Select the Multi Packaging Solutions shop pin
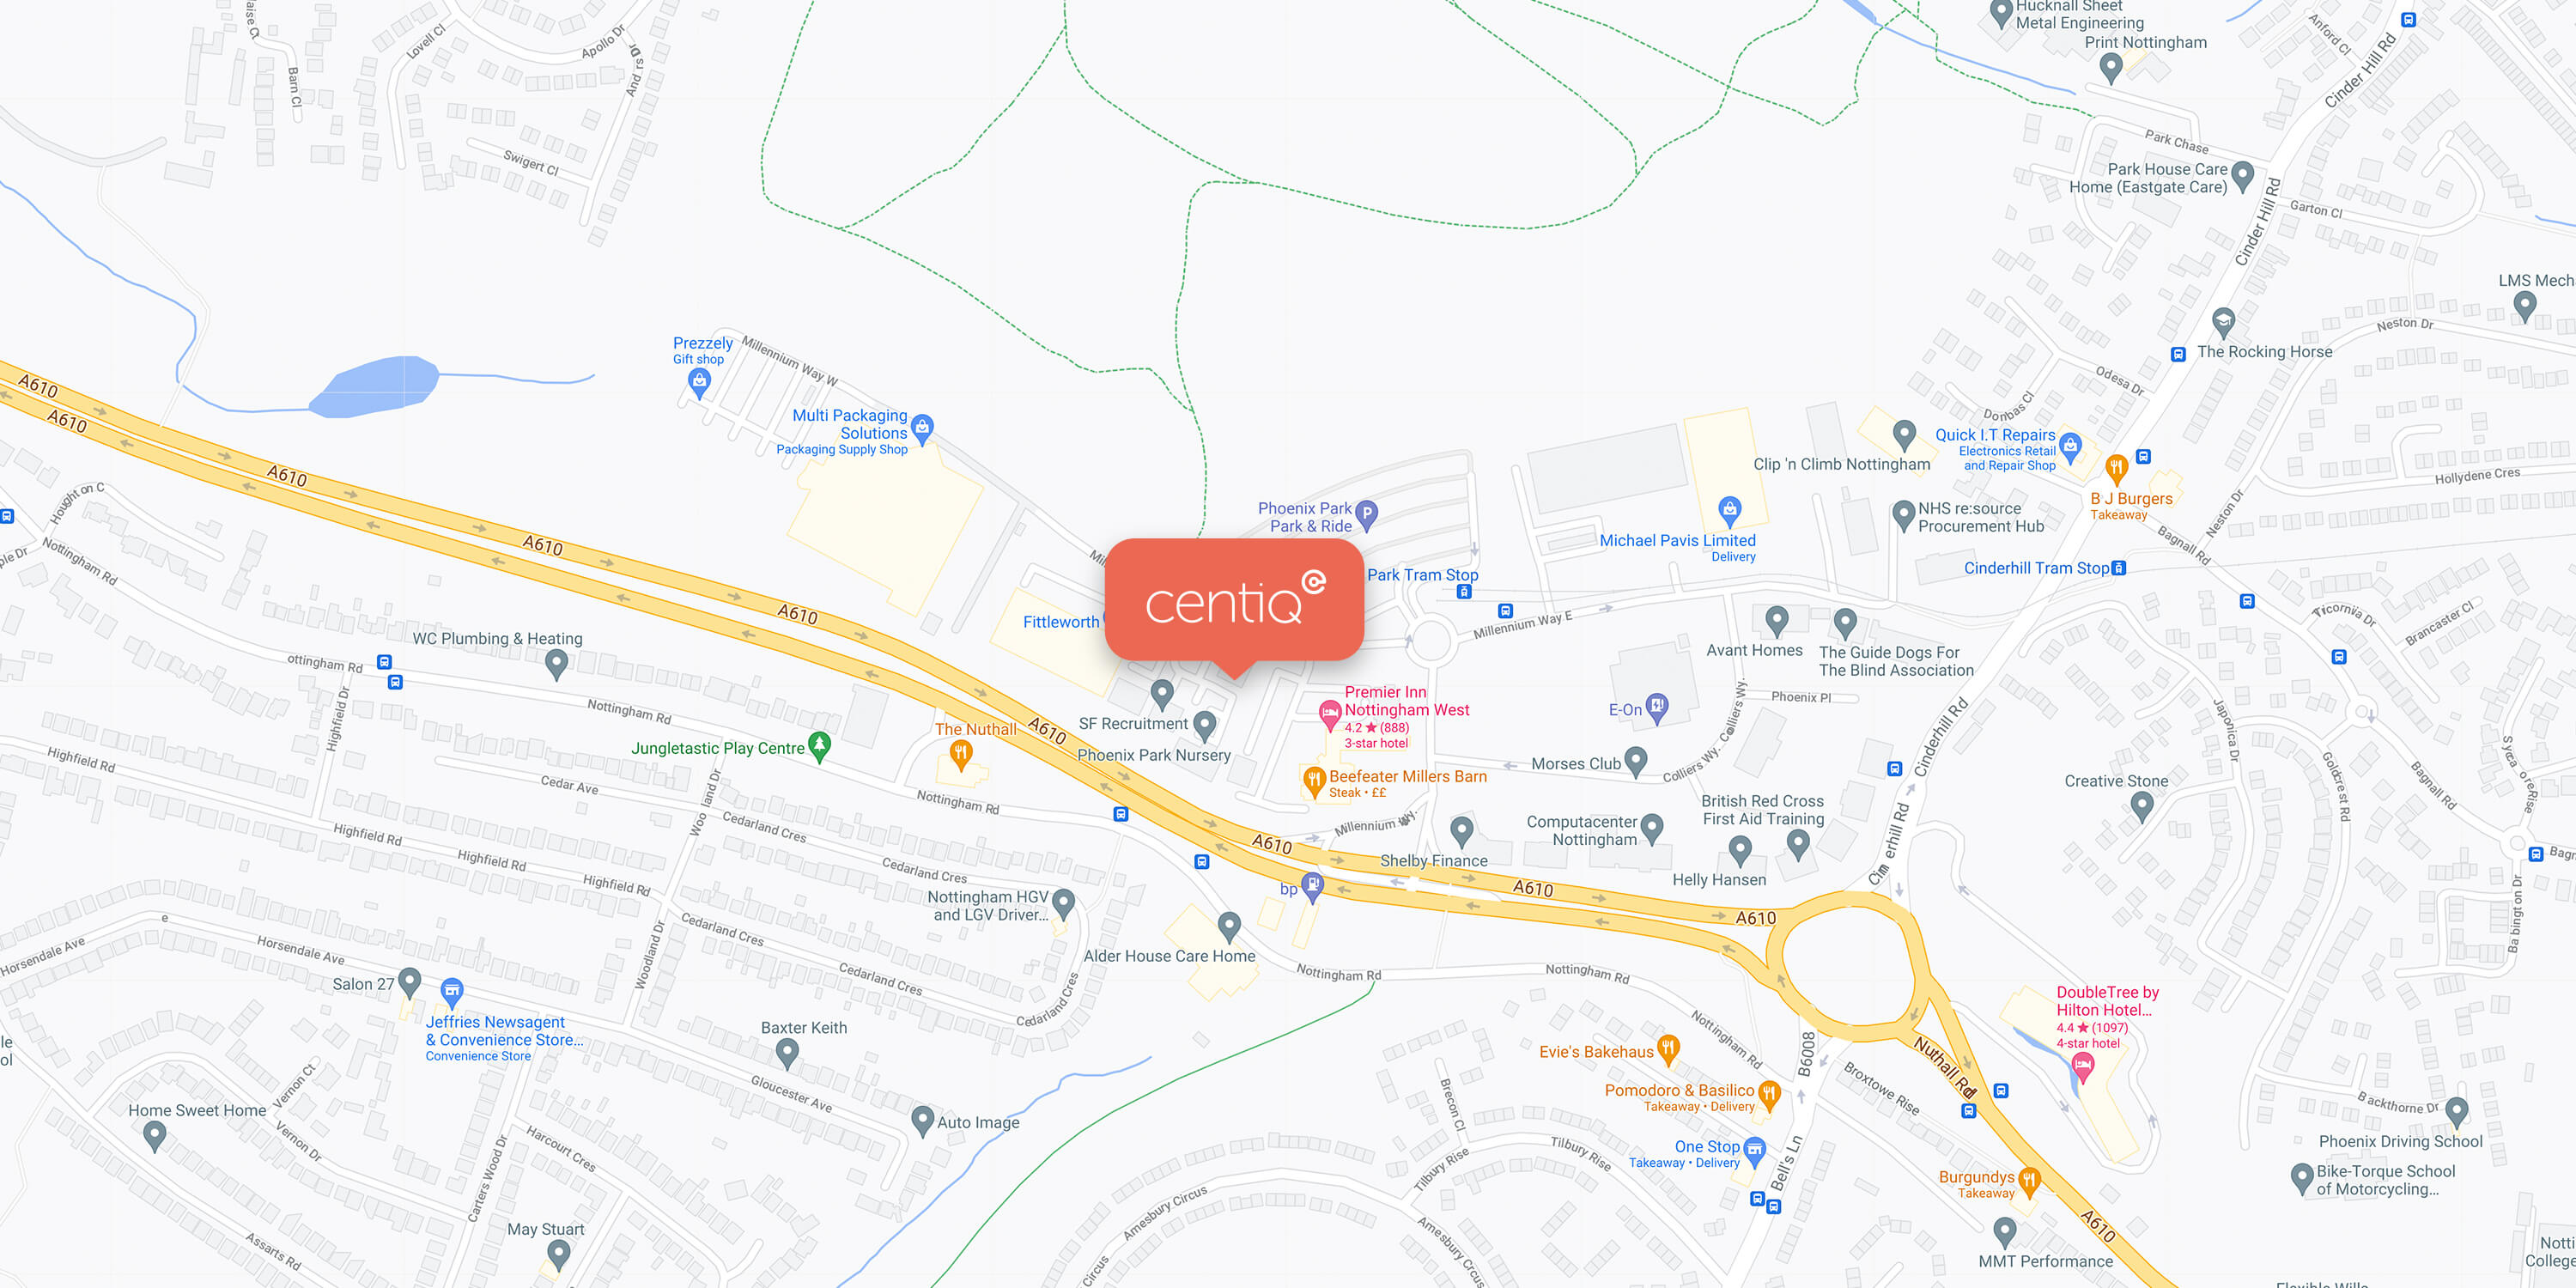 coord(922,429)
